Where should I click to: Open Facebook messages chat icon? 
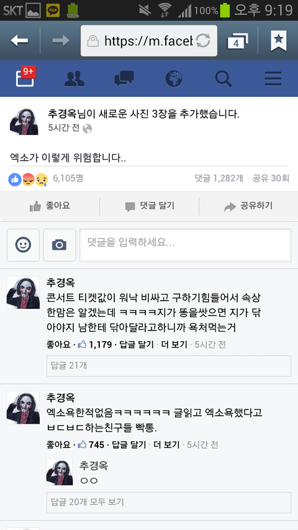click(x=124, y=78)
